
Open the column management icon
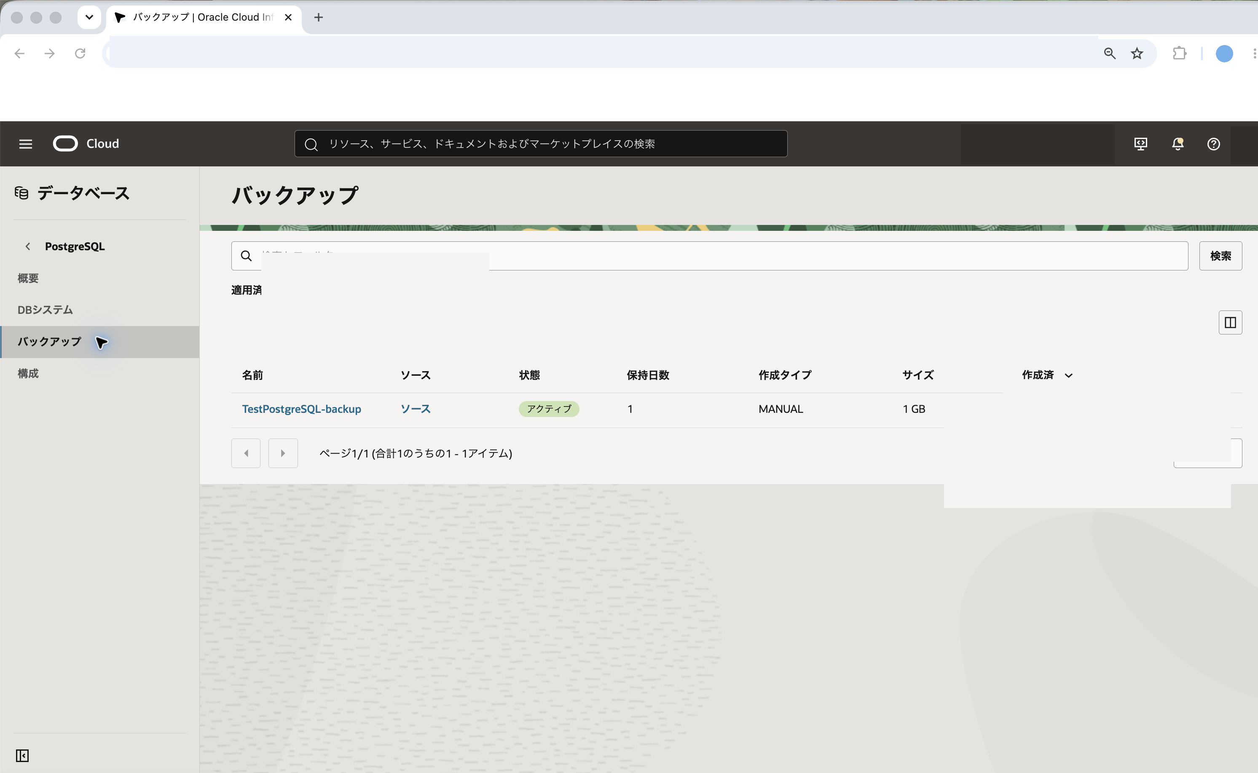[x=1230, y=323]
